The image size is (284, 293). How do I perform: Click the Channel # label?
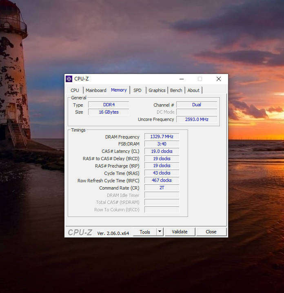[164, 105]
